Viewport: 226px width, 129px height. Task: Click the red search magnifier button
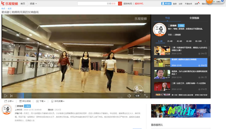(x=120, y=4)
